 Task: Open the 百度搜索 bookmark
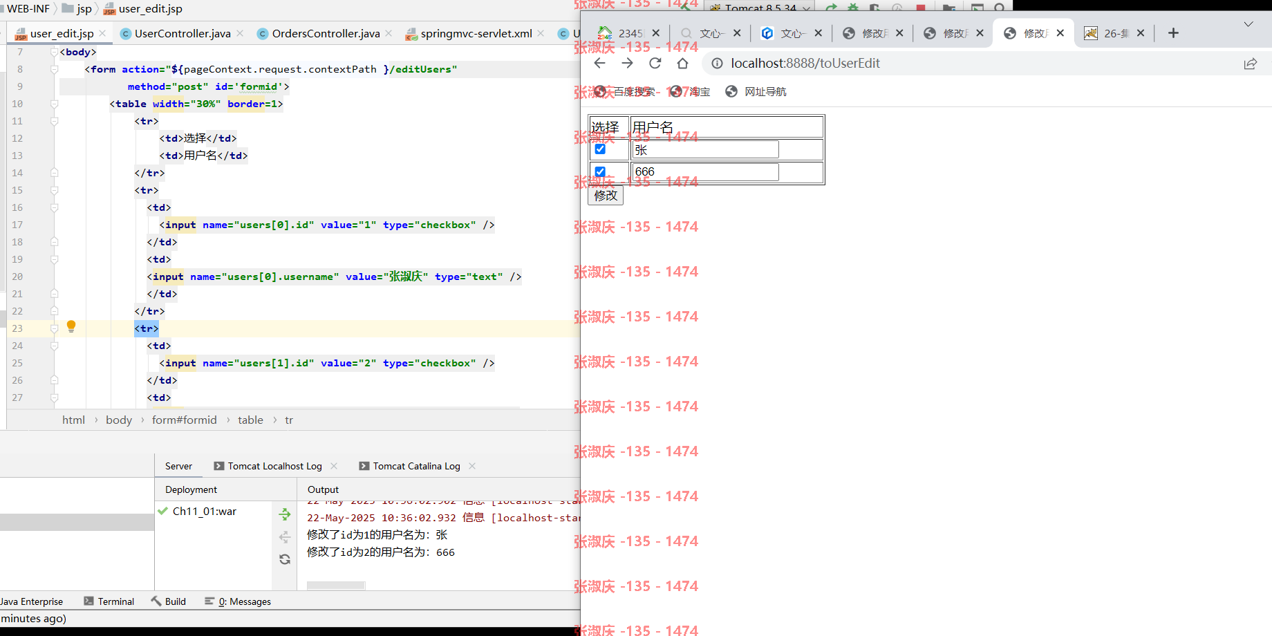tap(624, 92)
